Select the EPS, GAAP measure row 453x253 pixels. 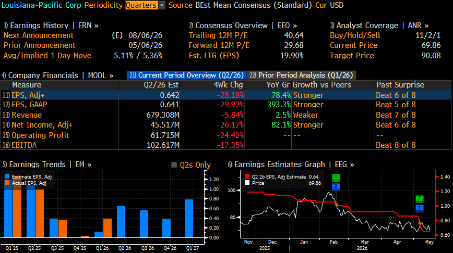[x=226, y=105]
